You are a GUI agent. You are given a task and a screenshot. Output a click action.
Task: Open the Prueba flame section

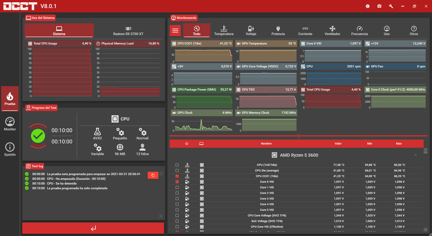click(x=10, y=98)
